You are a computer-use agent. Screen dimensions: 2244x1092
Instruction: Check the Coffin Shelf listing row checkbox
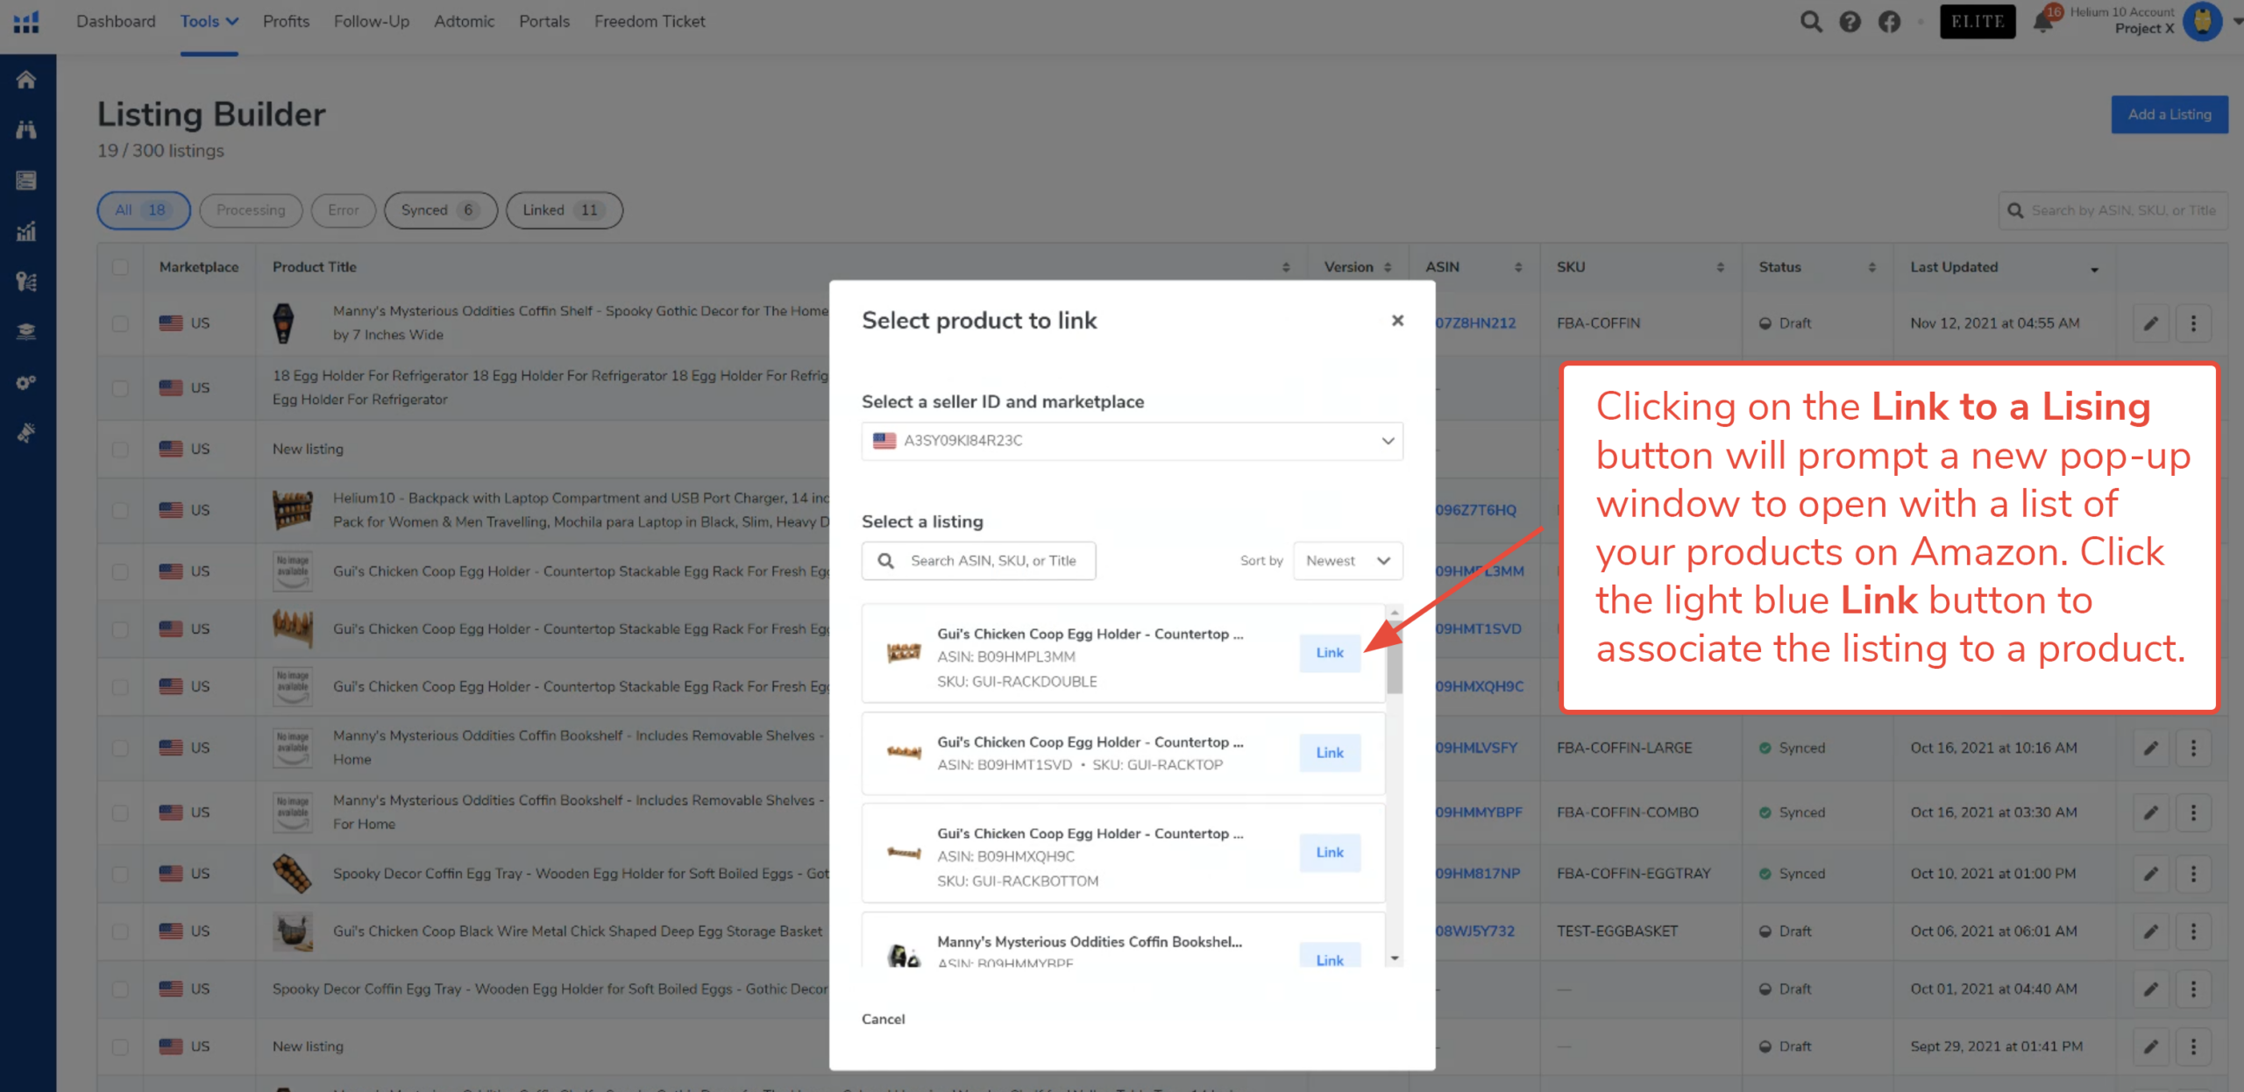[120, 323]
